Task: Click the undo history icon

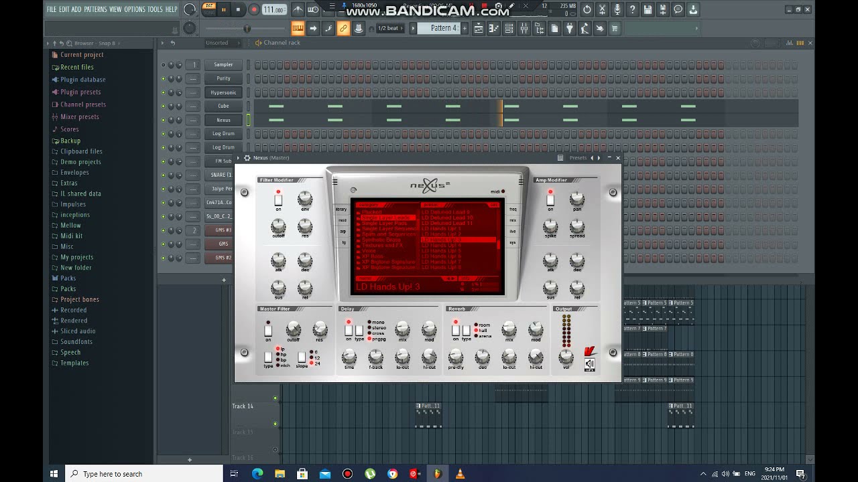Action: pos(587,9)
